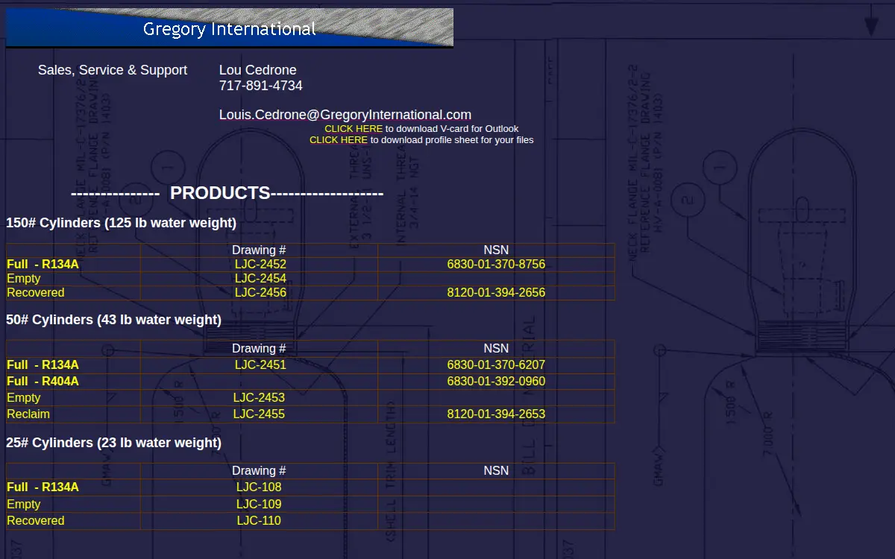The width and height of the screenshot is (895, 559).
Task: Click 25# Cylinders heading
Action: click(113, 443)
